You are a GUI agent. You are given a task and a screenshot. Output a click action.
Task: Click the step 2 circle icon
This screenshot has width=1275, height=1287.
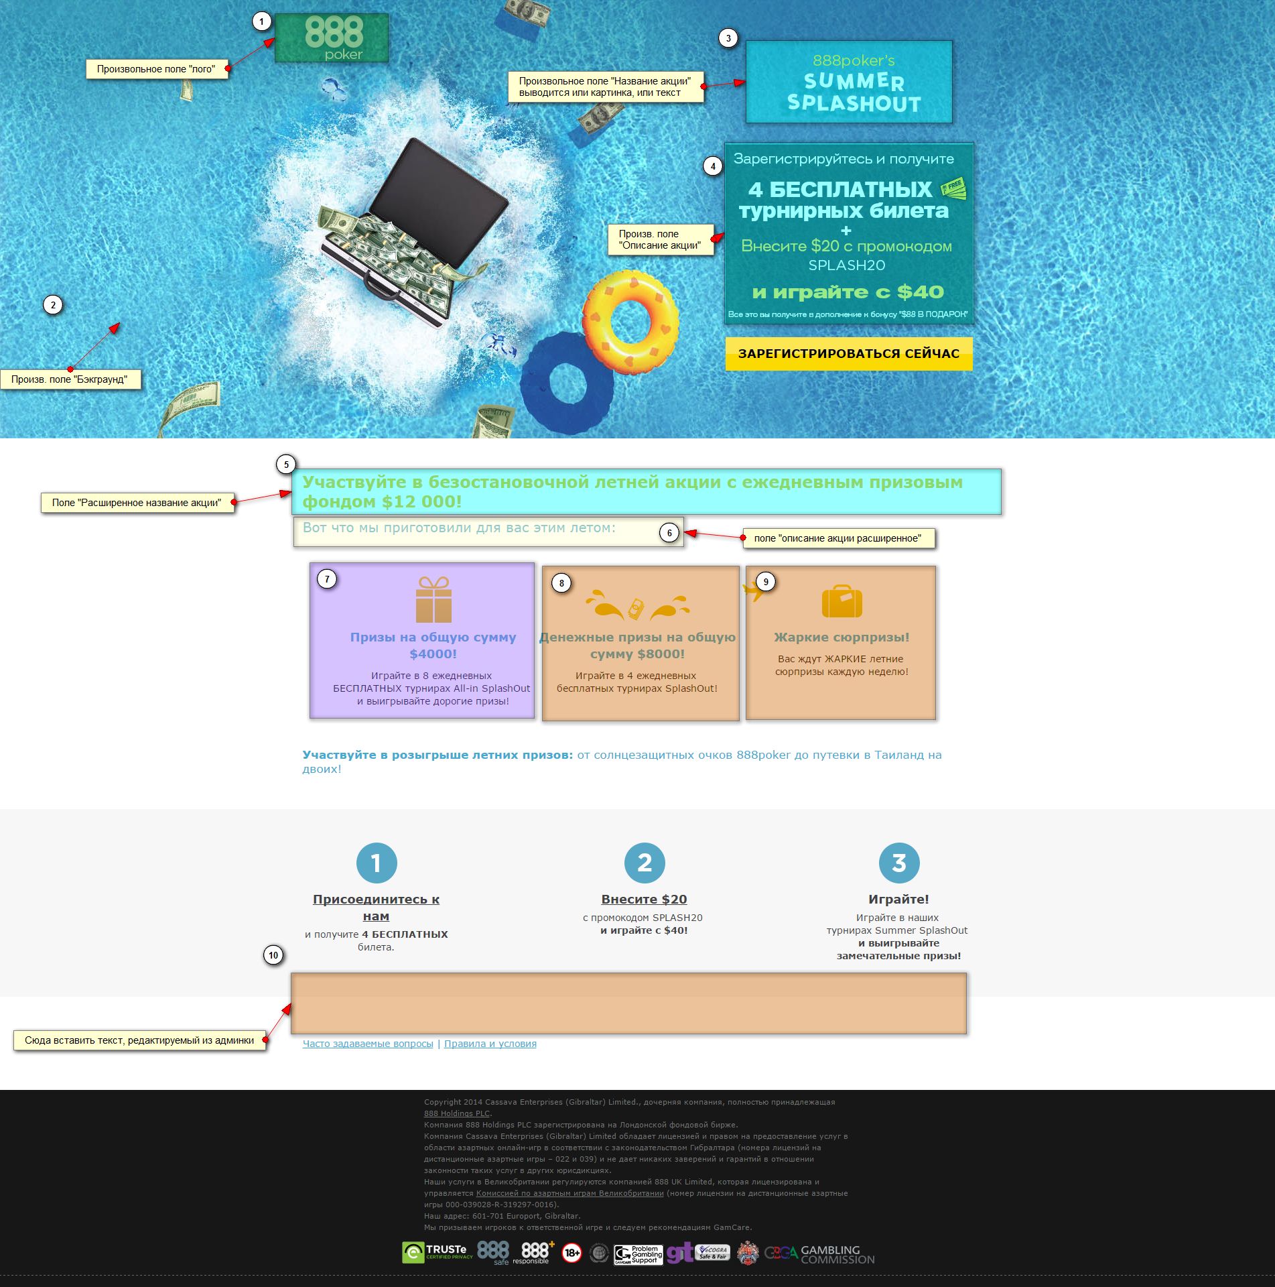[x=644, y=863]
